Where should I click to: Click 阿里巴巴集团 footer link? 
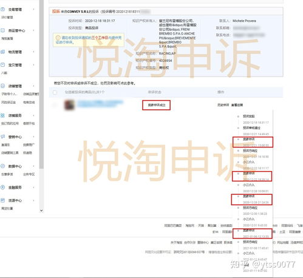[173, 225]
